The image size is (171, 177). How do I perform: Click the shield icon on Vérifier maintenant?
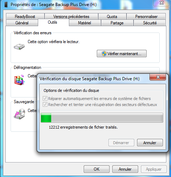click(x=104, y=54)
